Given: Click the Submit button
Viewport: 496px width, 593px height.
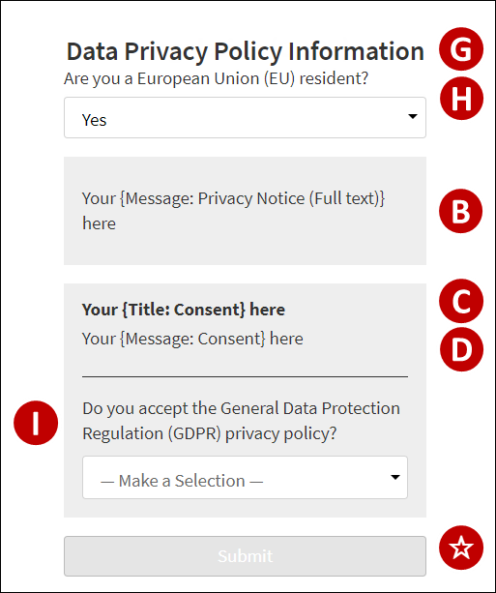Looking at the screenshot, I should click(x=245, y=556).
